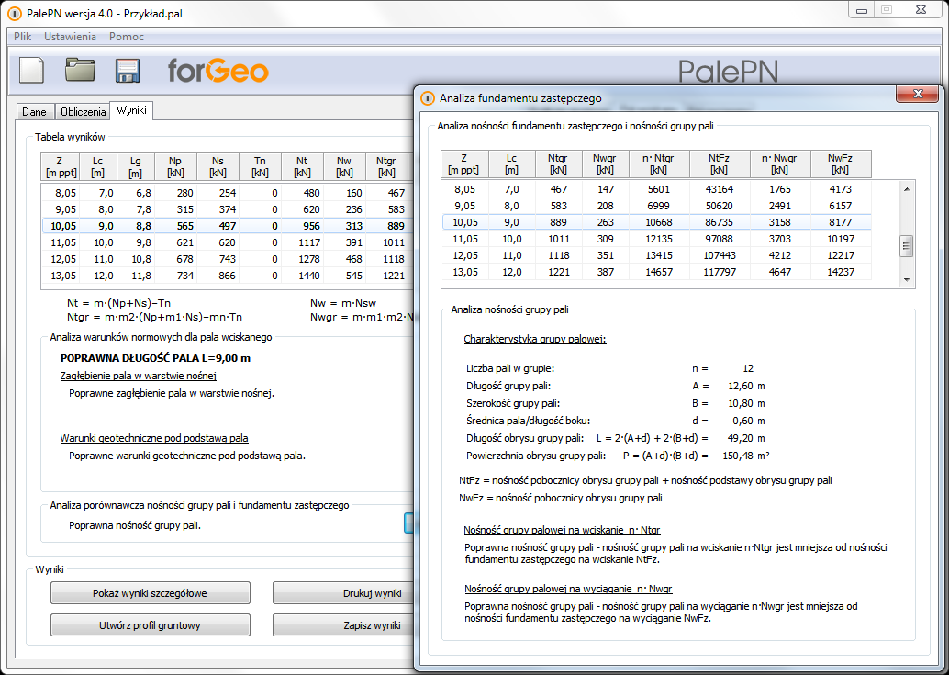Open the Plik menu
This screenshot has height=675, width=949.
(23, 37)
